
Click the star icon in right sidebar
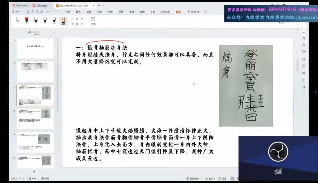pos(304,45)
